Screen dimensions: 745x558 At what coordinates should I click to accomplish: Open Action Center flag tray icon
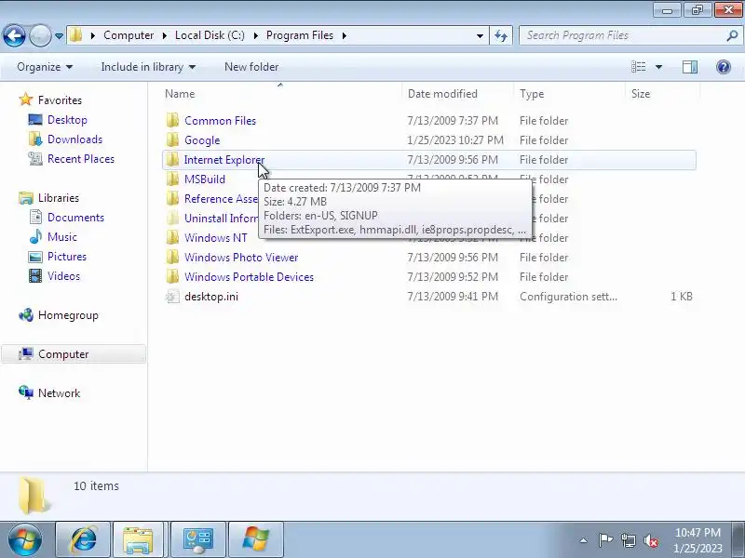[605, 540]
